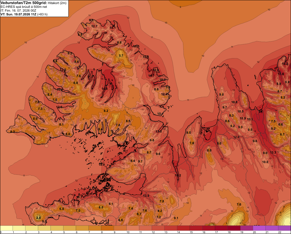Viewport: 291px width, 234px height.
Task: Click the '(+83 h)' forecast offset
Action: click(42, 14)
